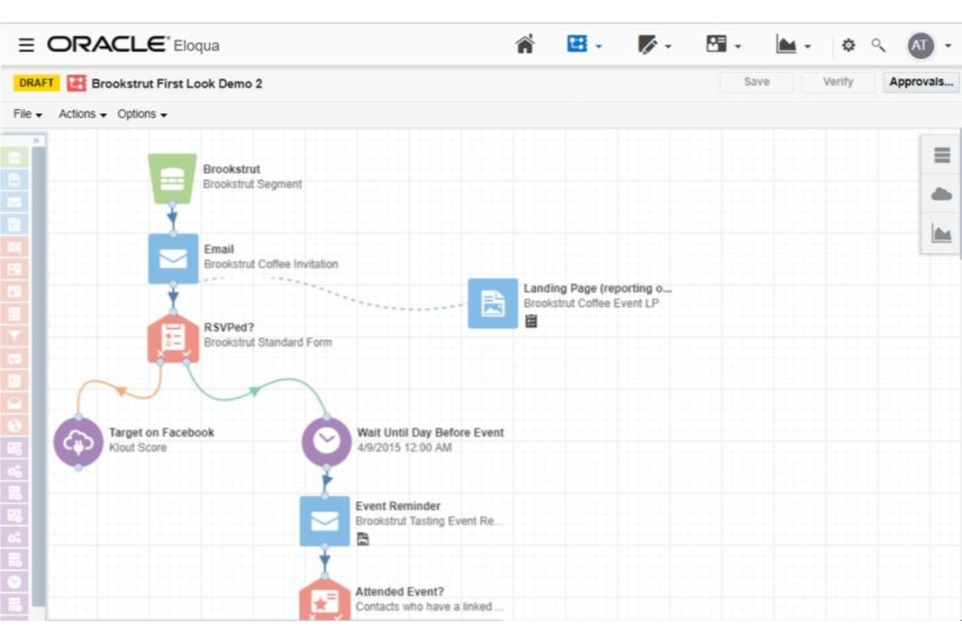Viewport: 962px width, 642px height.
Task: Click the small icon under the Event Reminder label
Action: pyautogui.click(x=363, y=539)
